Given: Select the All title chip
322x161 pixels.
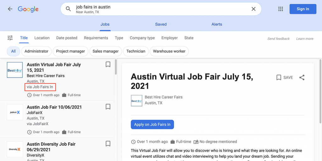Looking at the screenshot, I should pyautogui.click(x=13, y=51).
